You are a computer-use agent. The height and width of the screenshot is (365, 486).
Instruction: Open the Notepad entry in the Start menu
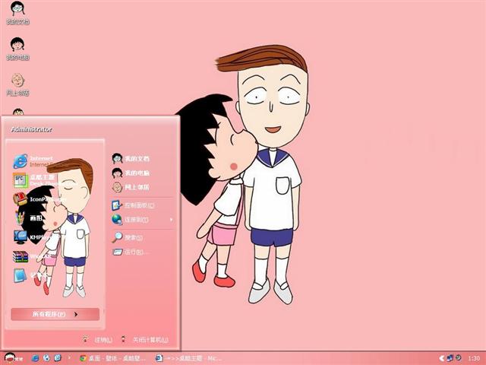click(x=30, y=275)
